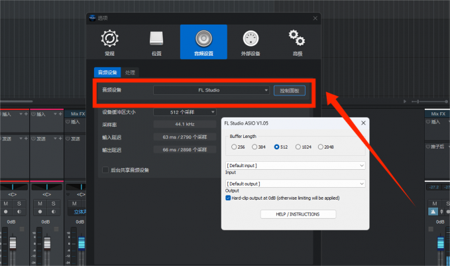The height and width of the screenshot is (266, 450).
Task: Add a send with plus on pink channel
Action: (x=60, y=139)
